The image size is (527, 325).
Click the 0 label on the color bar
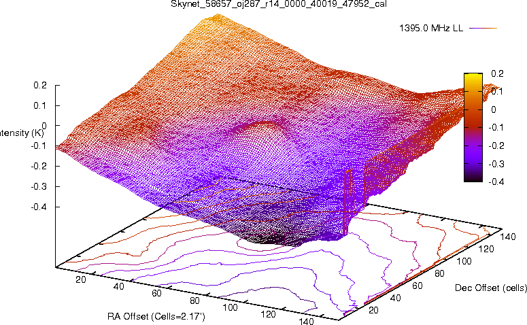[x=494, y=109]
